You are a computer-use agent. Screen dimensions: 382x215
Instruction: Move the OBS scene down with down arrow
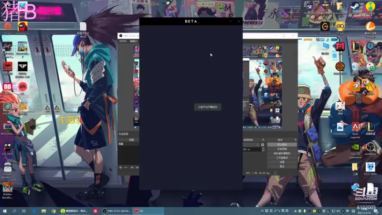(x=137, y=168)
